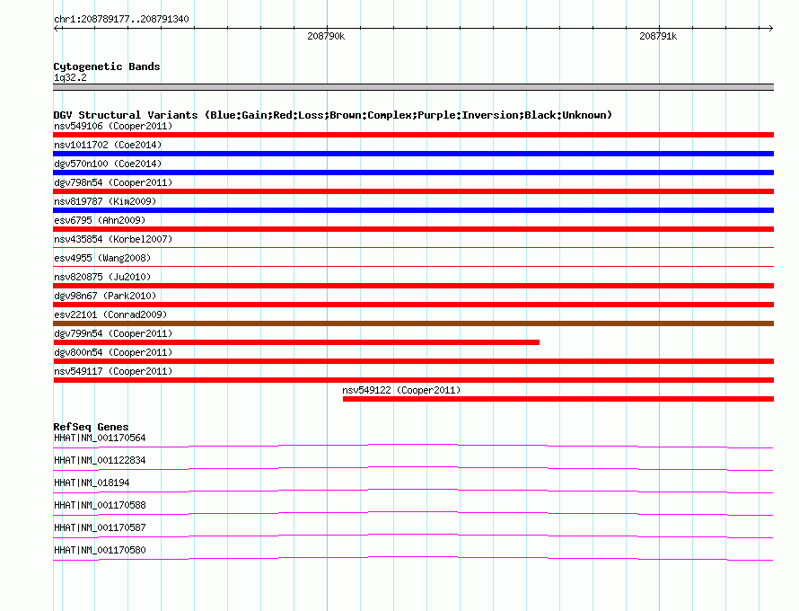Click the Cytogenetic Bands track heading
799x611 pixels.
coord(107,66)
